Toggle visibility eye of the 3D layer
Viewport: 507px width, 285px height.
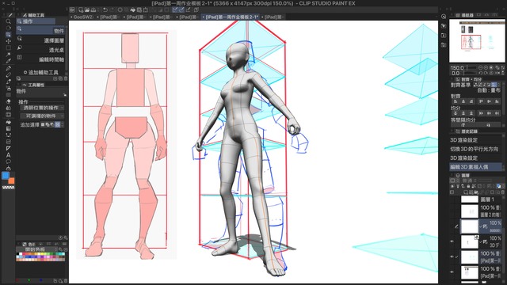[452, 241]
